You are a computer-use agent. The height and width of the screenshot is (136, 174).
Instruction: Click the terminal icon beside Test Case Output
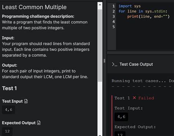click(115, 64)
